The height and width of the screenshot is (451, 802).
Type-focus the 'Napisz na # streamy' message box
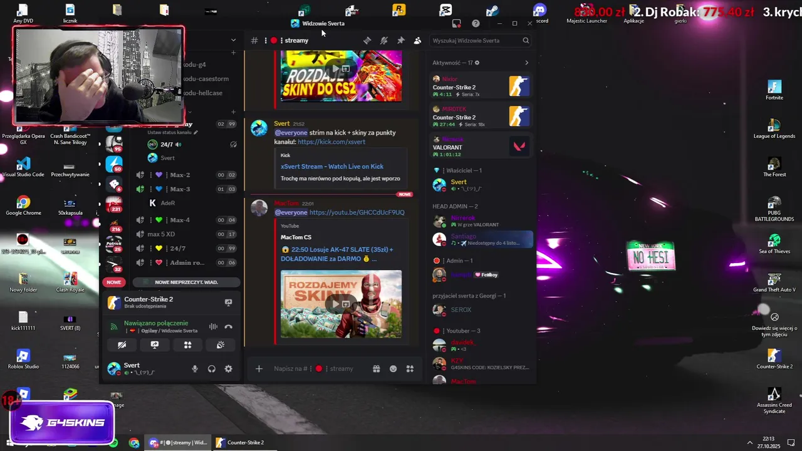point(320,369)
